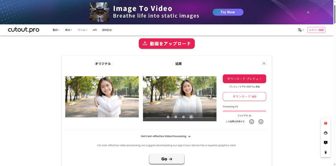Rate result with the smiley face
The image size is (336, 166).
pos(252,122)
